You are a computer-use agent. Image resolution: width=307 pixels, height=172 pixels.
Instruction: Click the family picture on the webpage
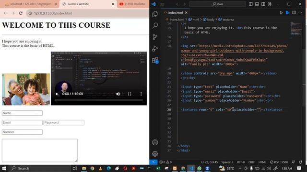coord(26,89)
